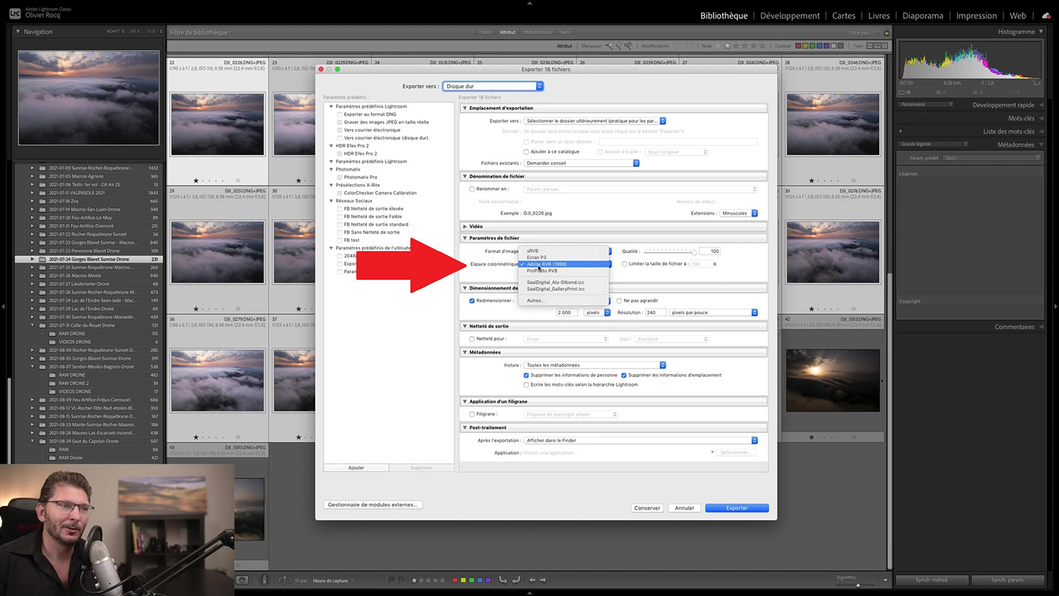Open the Exporter vers Disque dur dropdown
The image size is (1059, 596).
(x=493, y=86)
